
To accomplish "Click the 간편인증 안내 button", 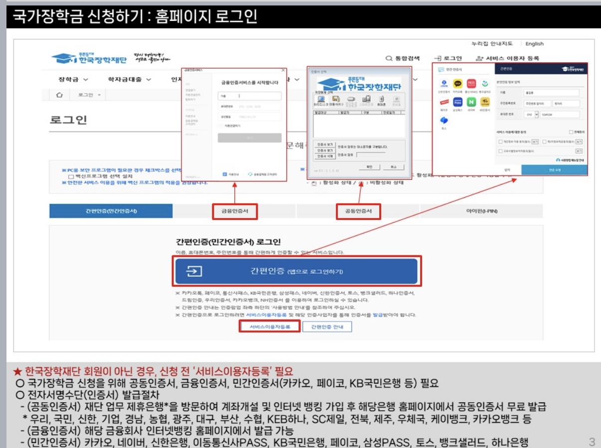I will (327, 327).
